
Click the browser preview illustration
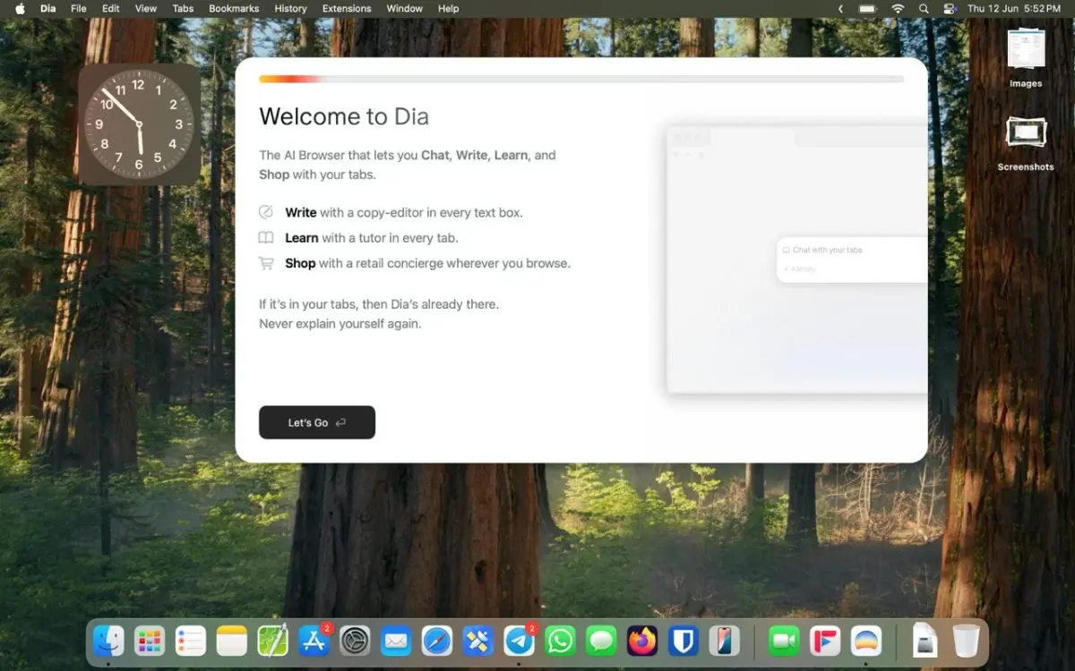pyautogui.click(x=797, y=259)
